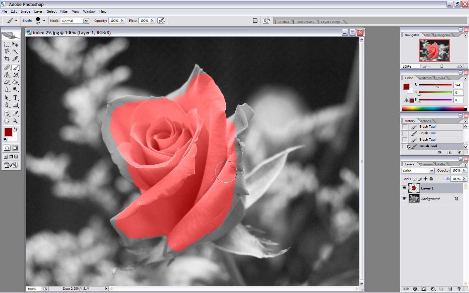Click the Navigator preview thumbnail
The image size is (469, 293).
434,50
